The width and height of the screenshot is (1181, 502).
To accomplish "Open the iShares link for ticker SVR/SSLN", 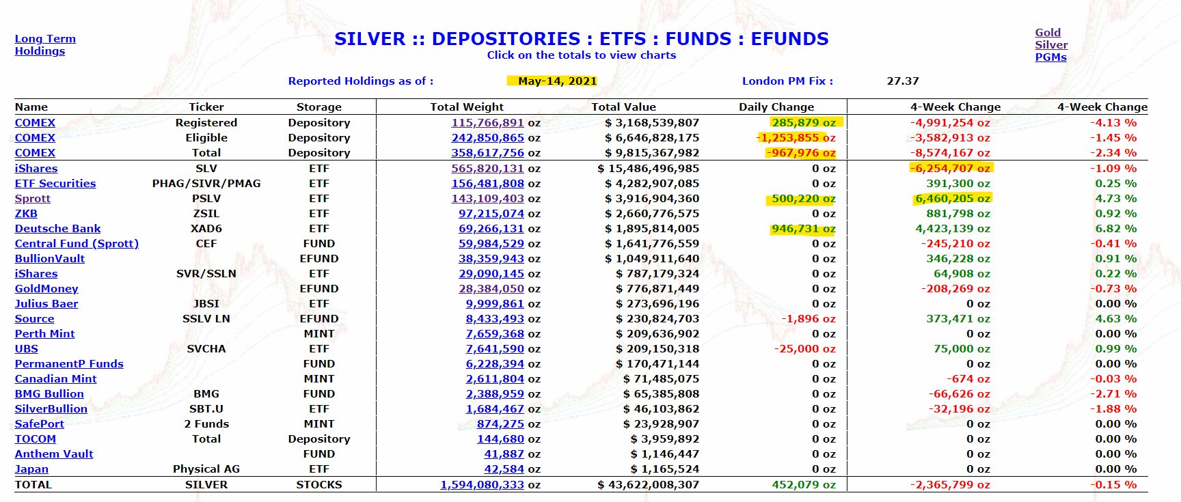I will pos(36,273).
